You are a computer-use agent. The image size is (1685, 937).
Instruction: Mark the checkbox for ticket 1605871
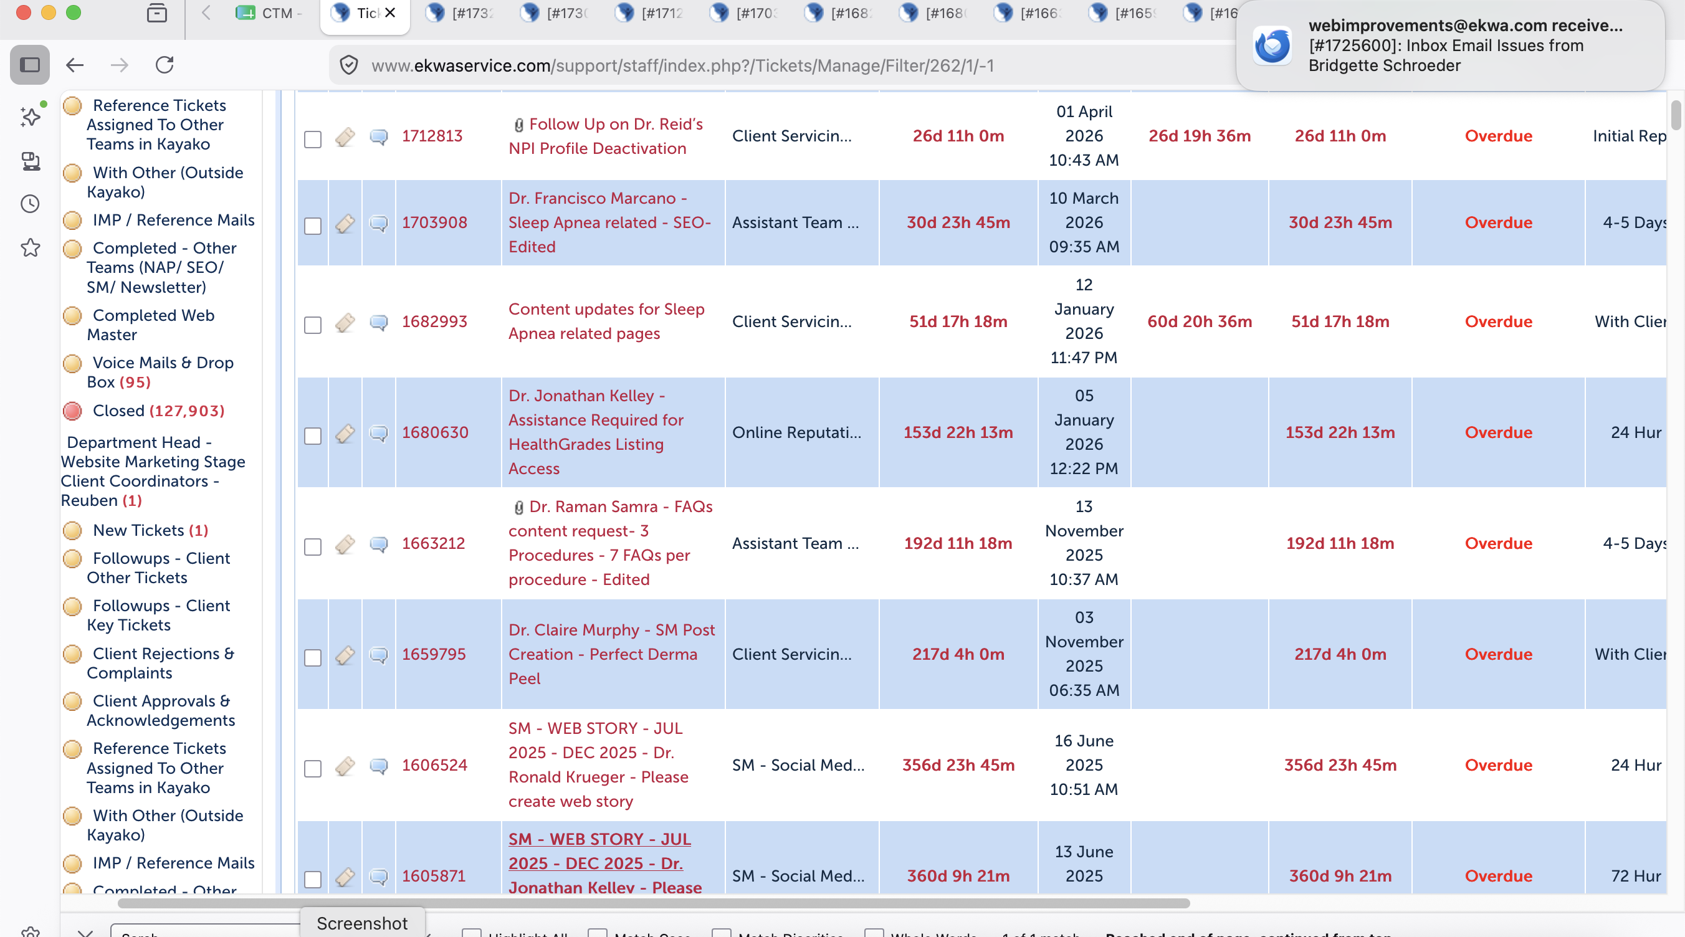pyautogui.click(x=313, y=880)
